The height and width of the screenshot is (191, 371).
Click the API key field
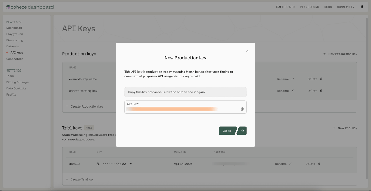point(185,107)
